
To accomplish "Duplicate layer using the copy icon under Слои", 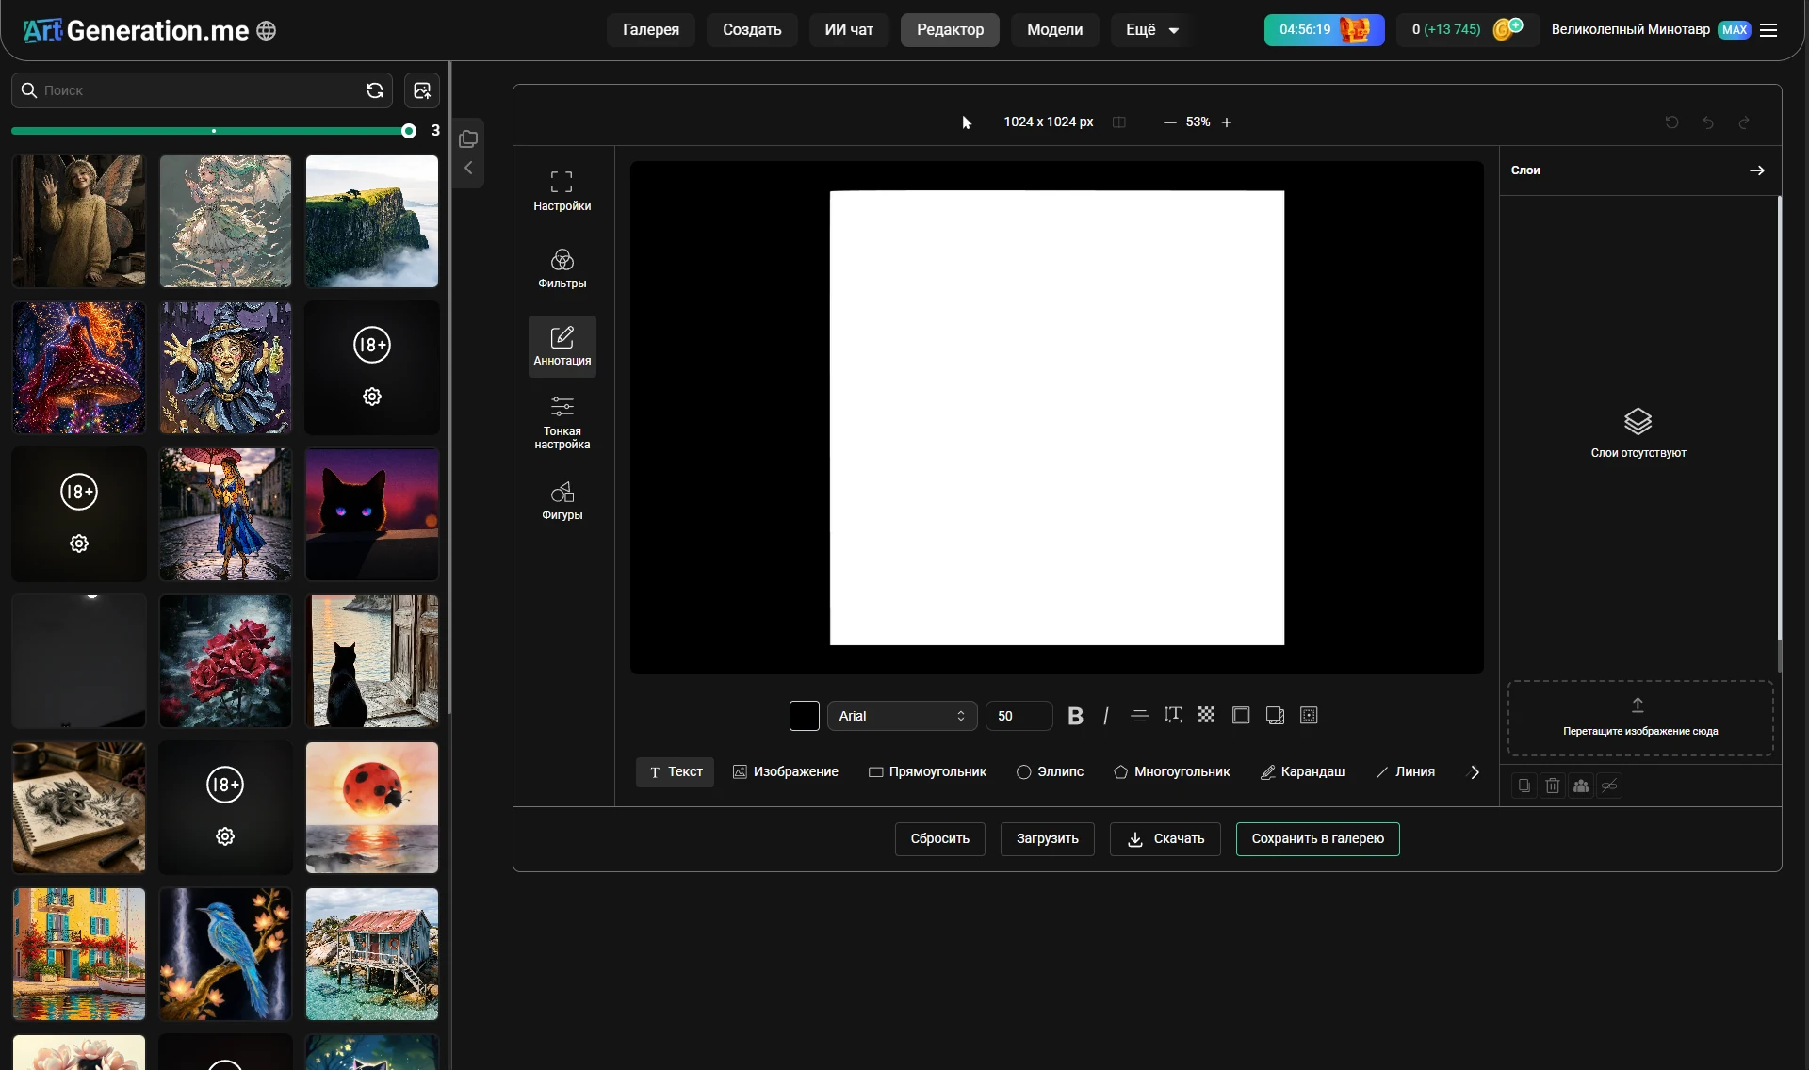I will pyautogui.click(x=1524, y=786).
